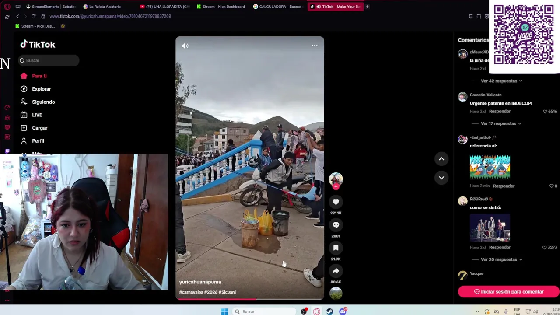Like Corazón-Valiente's comment with 6516 likes
560x315 pixels.
click(x=550, y=112)
